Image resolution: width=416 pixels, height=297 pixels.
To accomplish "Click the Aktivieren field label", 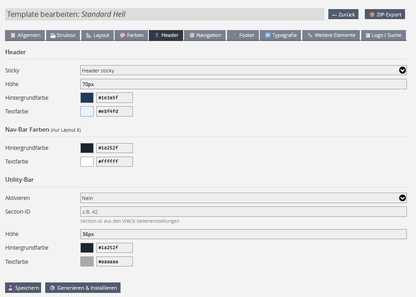I will pyautogui.click(x=17, y=198).
